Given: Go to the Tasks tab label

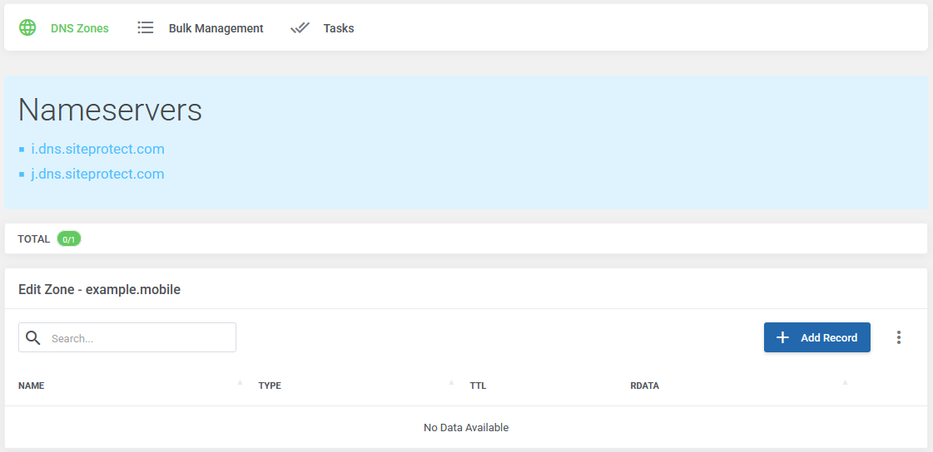Looking at the screenshot, I should 339,28.
